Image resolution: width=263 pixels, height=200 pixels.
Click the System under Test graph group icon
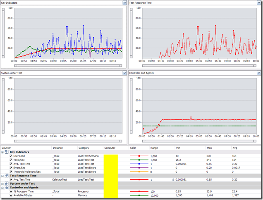coord(7,183)
